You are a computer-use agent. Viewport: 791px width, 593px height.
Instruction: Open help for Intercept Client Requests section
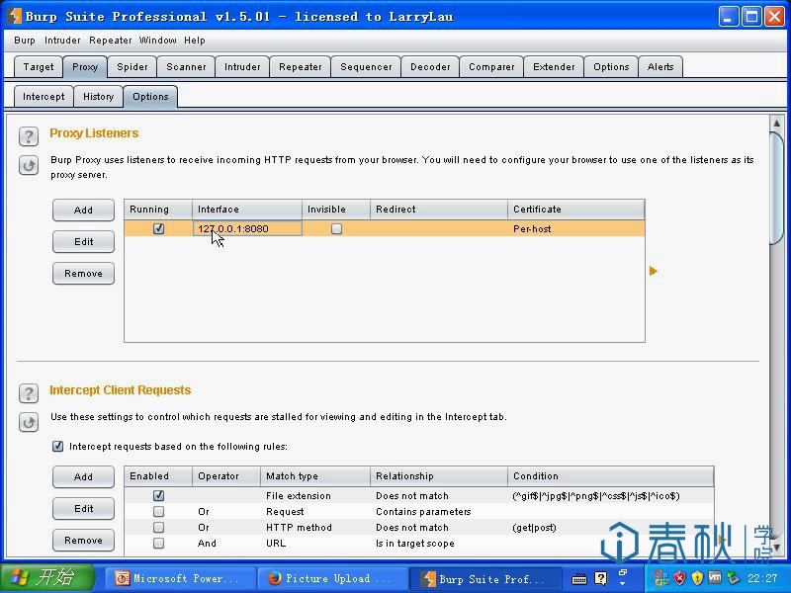click(29, 393)
